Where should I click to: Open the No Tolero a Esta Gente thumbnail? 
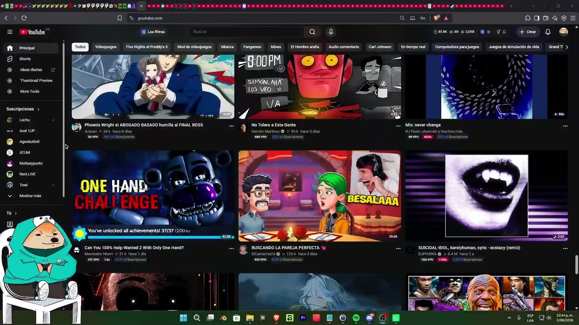pyautogui.click(x=320, y=87)
